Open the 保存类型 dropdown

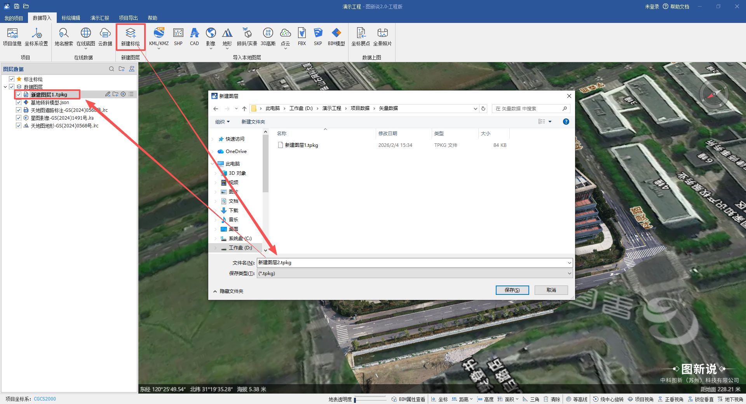coord(569,273)
